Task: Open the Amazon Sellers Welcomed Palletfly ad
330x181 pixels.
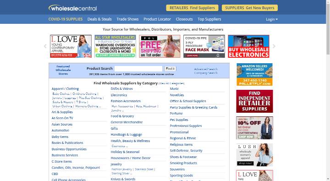Action: point(254,74)
